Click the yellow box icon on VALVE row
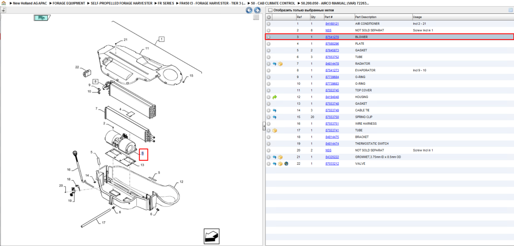 click(x=280, y=164)
